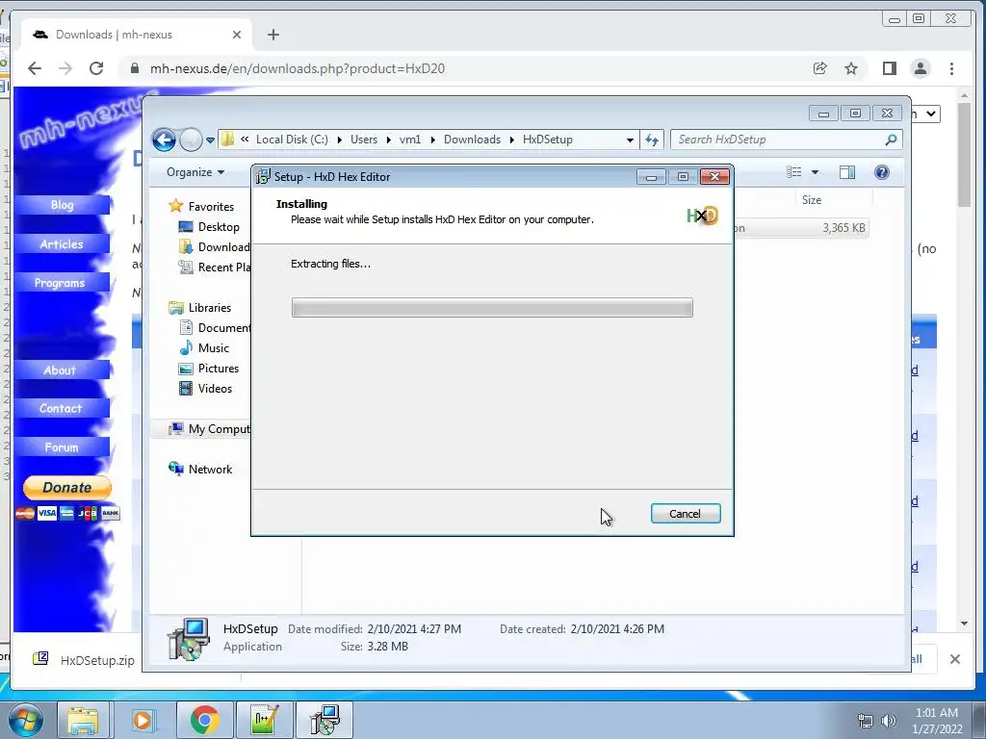Refresh the HxDSetup folder view
This screenshot has width=986, height=739.
click(x=652, y=140)
